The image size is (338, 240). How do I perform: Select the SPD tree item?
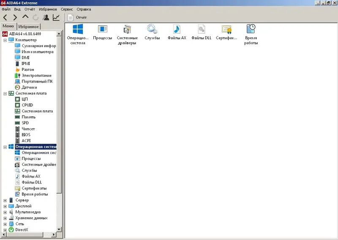pos(22,123)
